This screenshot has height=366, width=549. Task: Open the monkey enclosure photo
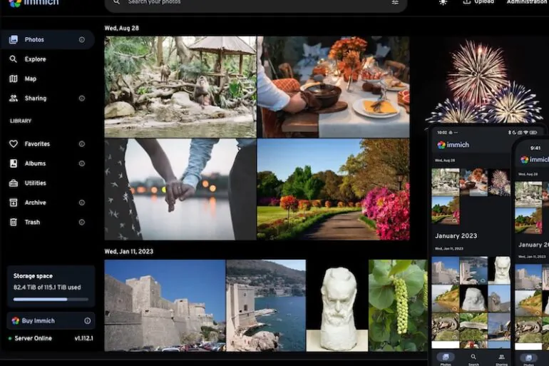[x=180, y=87]
